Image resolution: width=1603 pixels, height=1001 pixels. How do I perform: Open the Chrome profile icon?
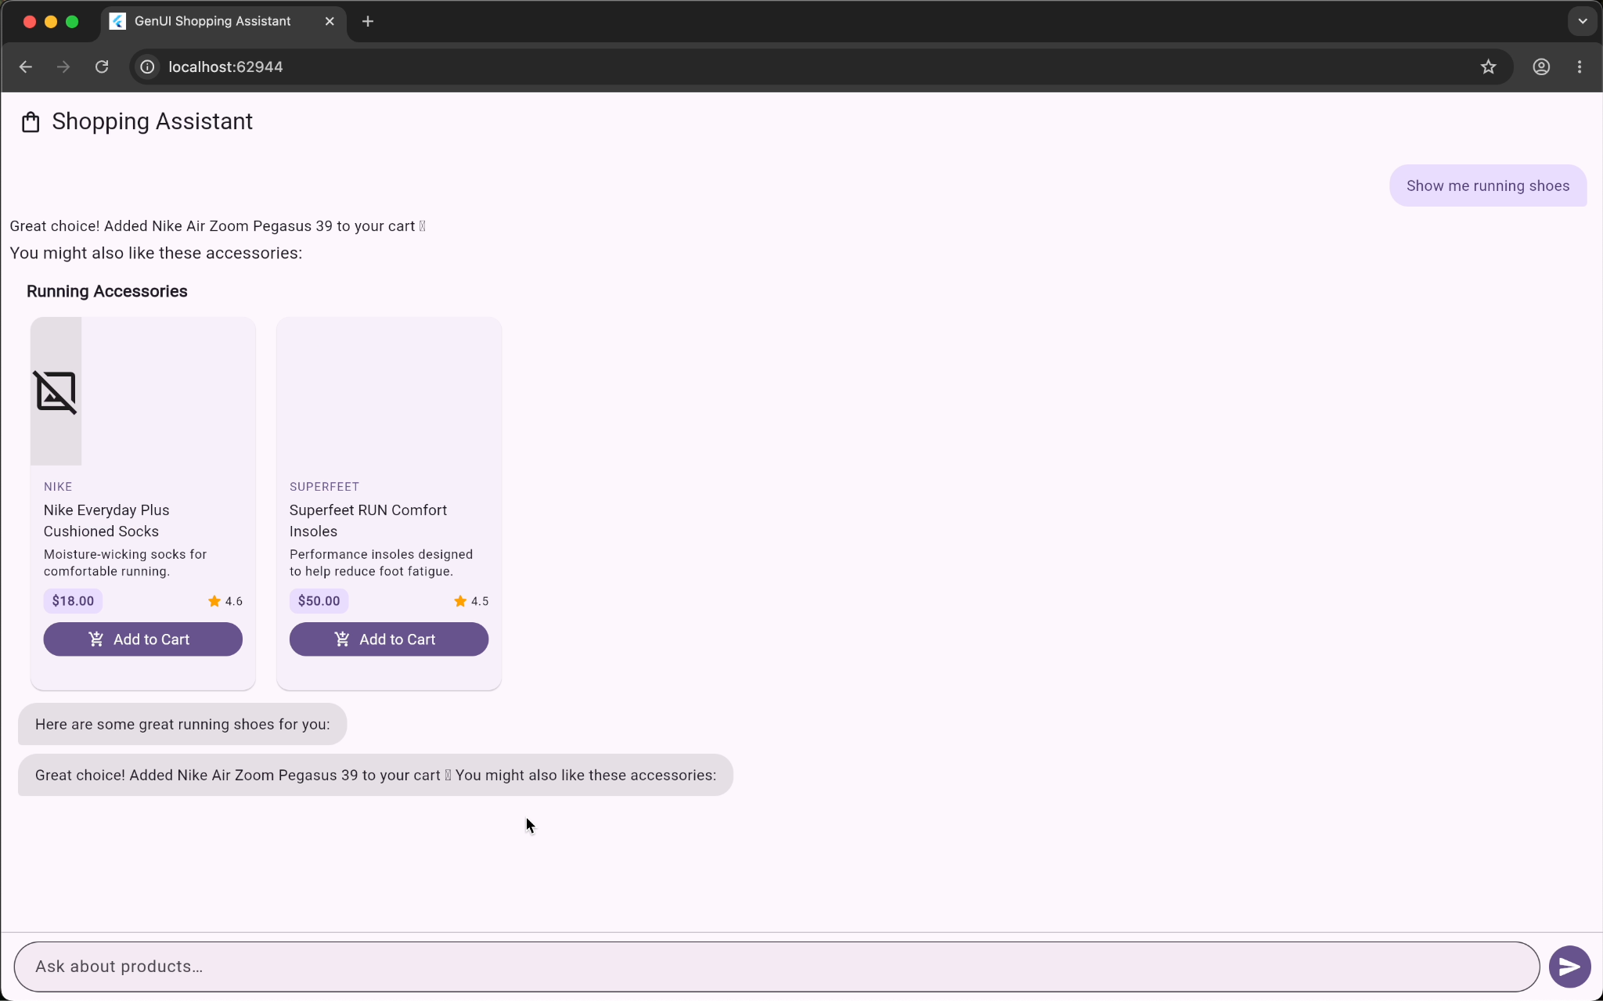tap(1541, 67)
